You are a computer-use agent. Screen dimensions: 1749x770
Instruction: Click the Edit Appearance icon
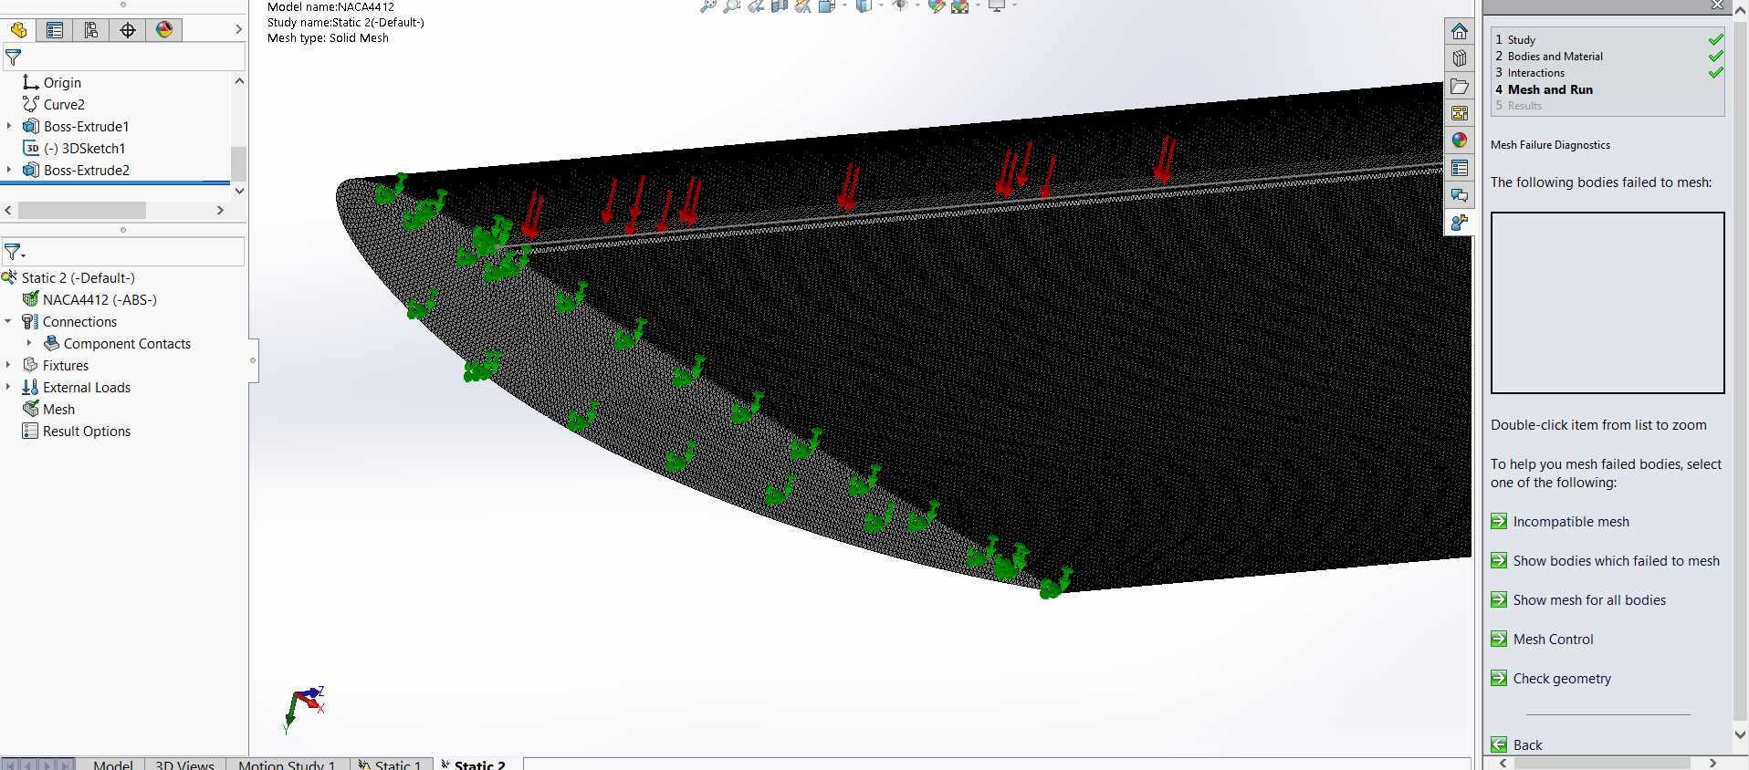[936, 5]
